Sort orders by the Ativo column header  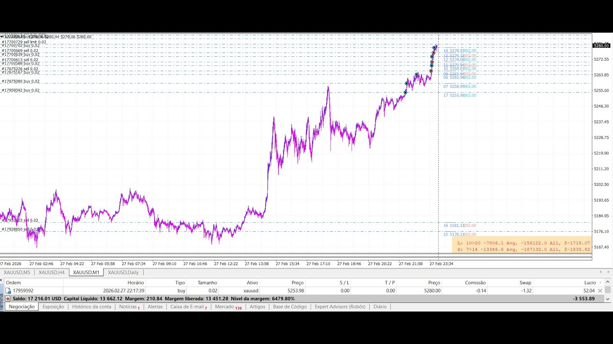click(x=252, y=283)
